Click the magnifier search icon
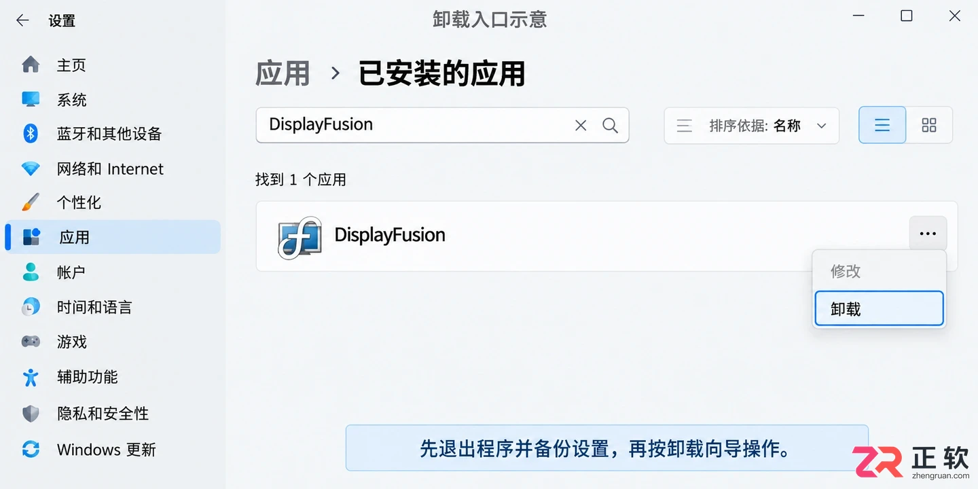The image size is (978, 489). point(610,125)
